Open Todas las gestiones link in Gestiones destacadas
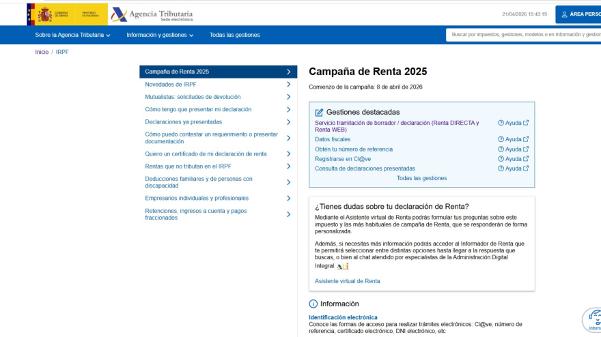This screenshot has width=601, height=337. [421, 178]
